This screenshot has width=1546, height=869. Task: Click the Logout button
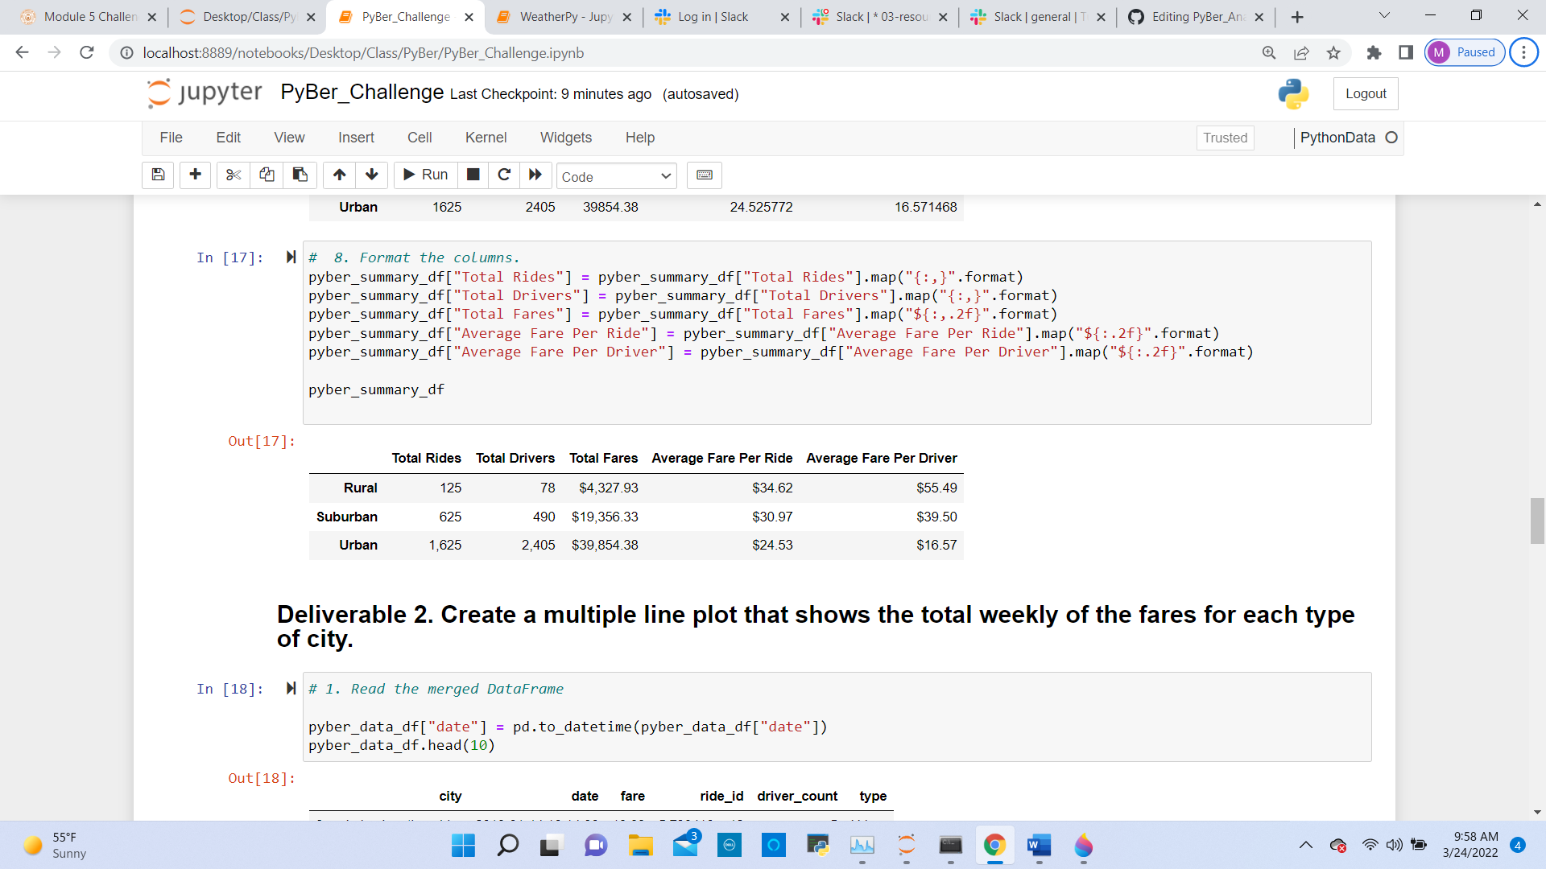click(x=1365, y=93)
